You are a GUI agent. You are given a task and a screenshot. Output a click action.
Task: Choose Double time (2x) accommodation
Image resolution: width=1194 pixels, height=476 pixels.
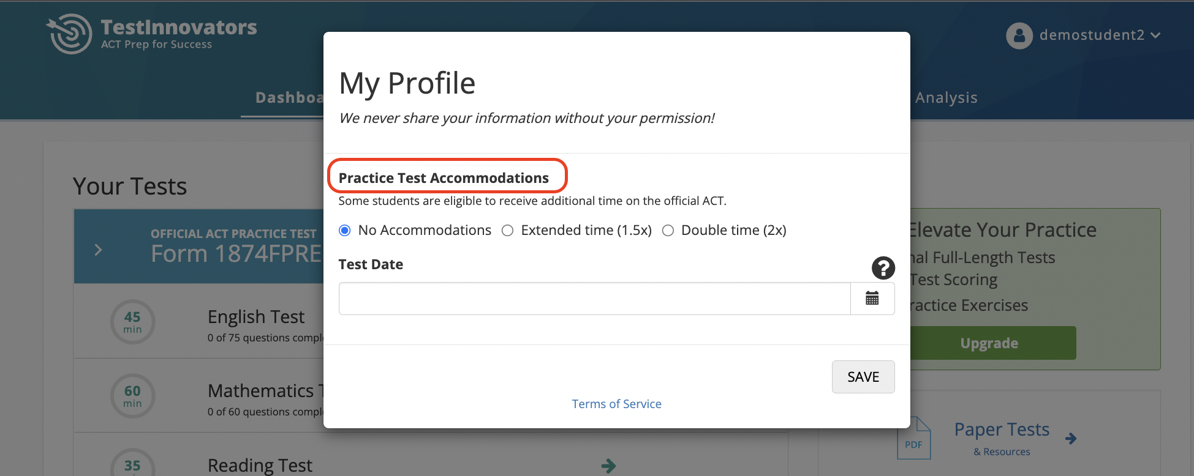click(668, 231)
